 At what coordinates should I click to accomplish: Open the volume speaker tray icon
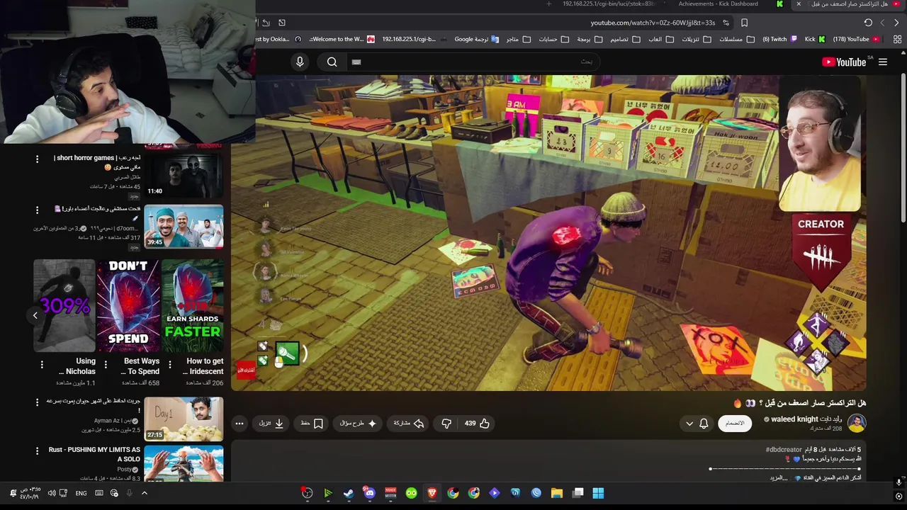52,493
